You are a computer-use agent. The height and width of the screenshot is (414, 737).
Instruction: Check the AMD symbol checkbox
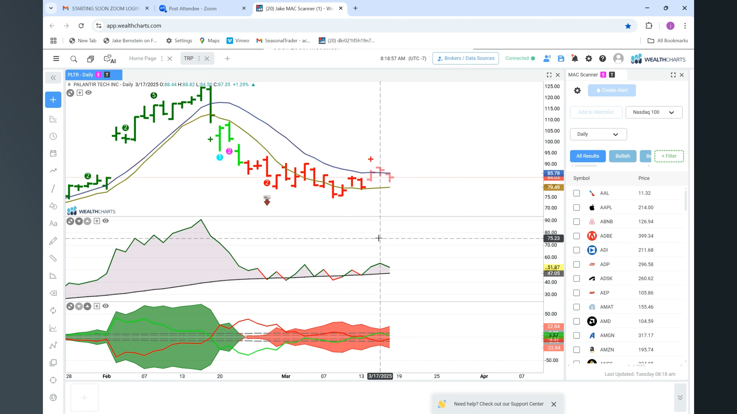pos(577,321)
